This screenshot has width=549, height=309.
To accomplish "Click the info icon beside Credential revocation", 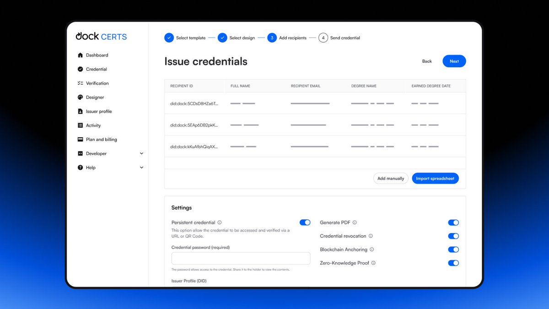I will pyautogui.click(x=371, y=236).
